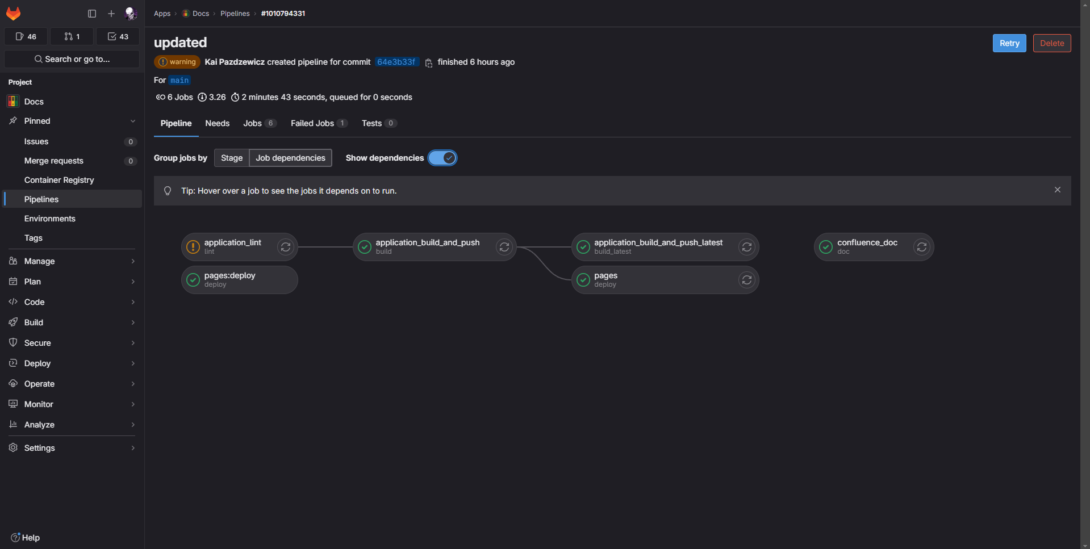Open the Needs tab
The width and height of the screenshot is (1090, 549).
tap(217, 123)
